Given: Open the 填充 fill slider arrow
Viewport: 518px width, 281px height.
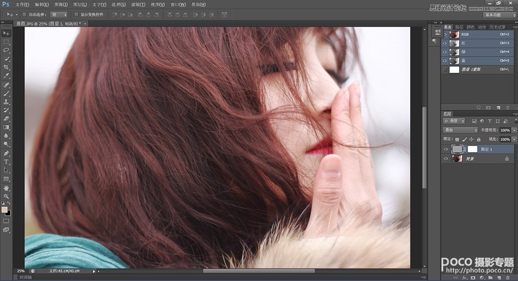Looking at the screenshot, I should [514, 139].
